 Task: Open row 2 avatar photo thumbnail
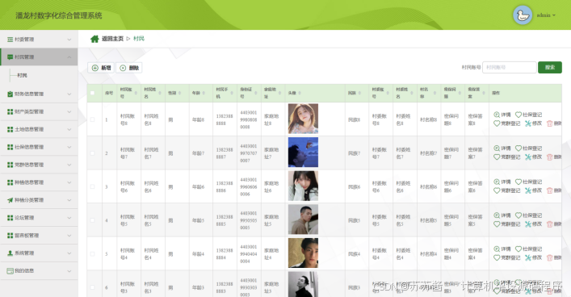coord(303,153)
